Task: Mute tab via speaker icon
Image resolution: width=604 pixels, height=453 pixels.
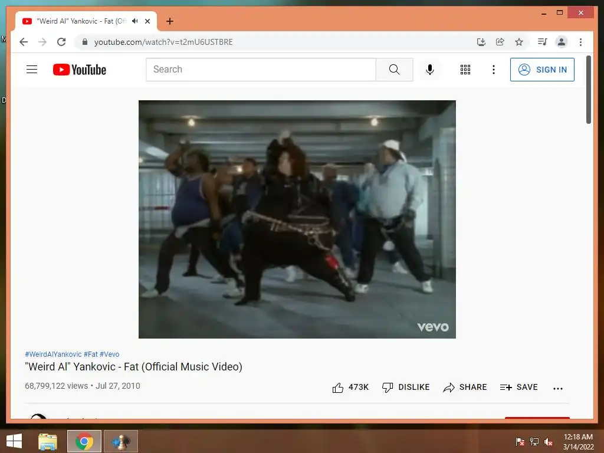Action: (x=135, y=21)
